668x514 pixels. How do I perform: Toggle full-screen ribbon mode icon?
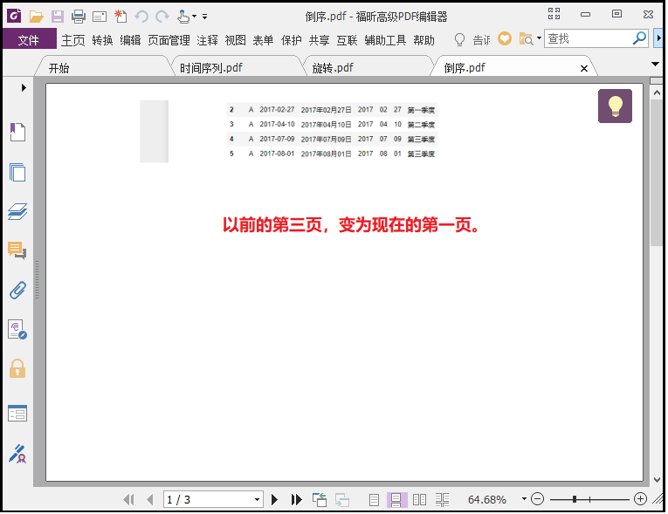click(x=554, y=14)
